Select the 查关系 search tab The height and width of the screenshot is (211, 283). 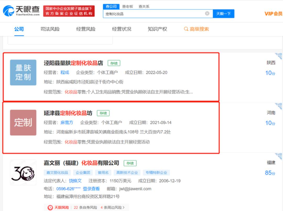pos(144,7)
